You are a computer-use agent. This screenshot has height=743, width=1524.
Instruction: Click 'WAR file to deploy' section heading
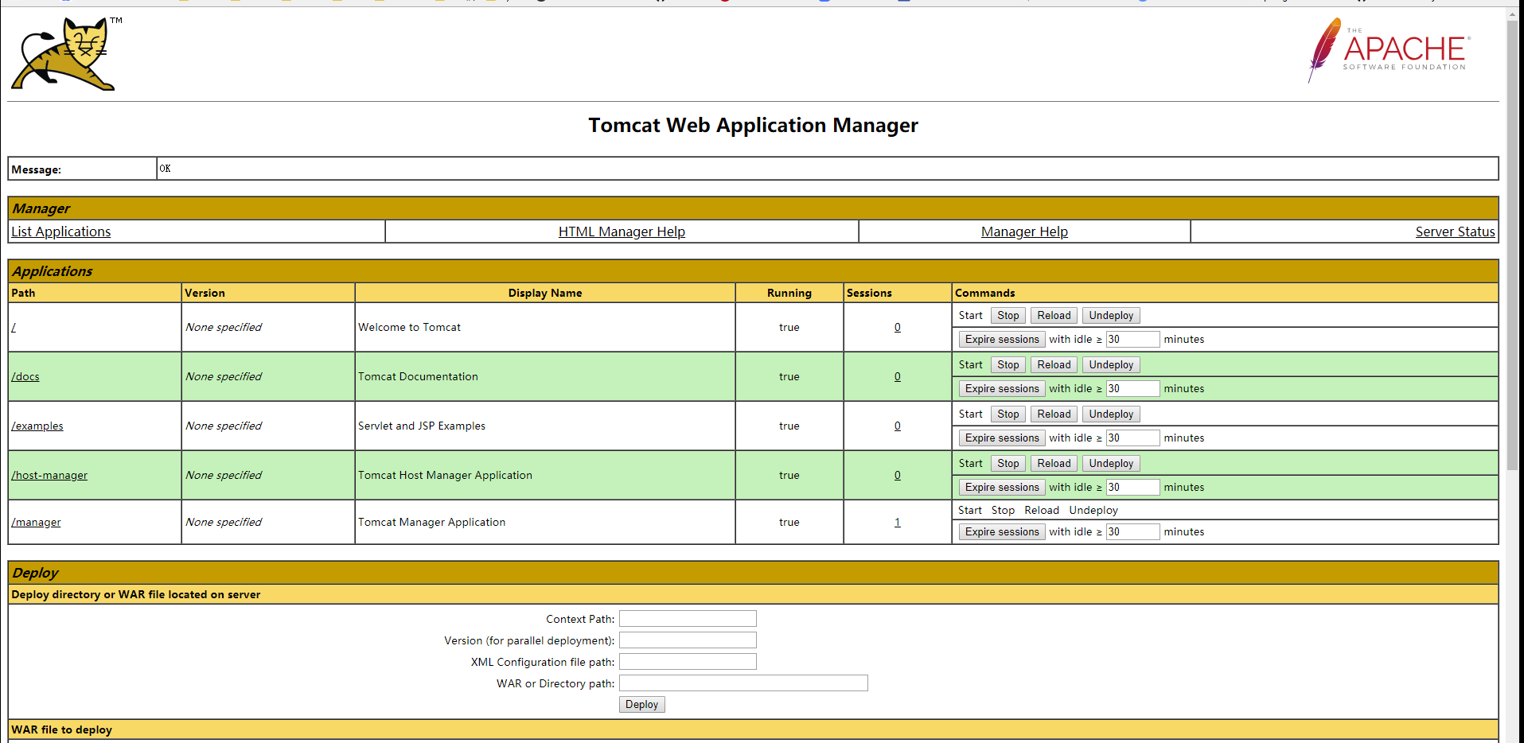click(x=61, y=729)
